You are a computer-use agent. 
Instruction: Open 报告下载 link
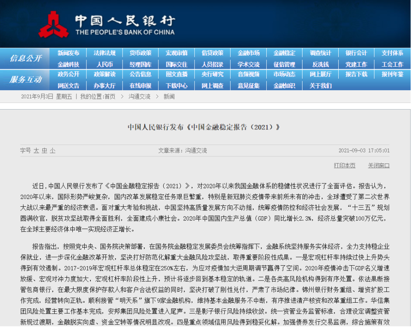[x=356, y=74]
